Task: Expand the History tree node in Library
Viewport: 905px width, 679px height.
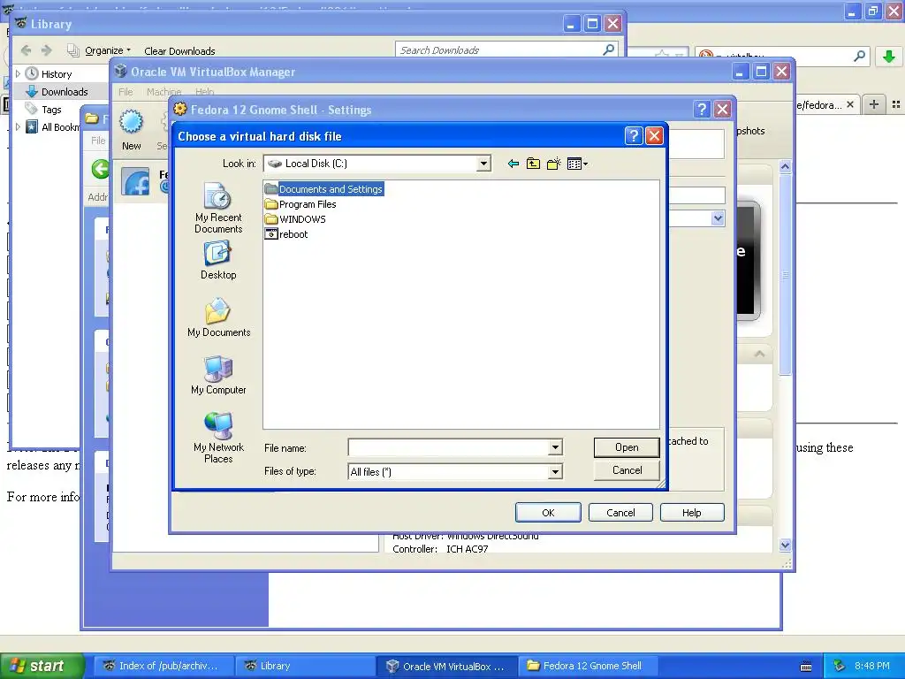Action: [18, 74]
